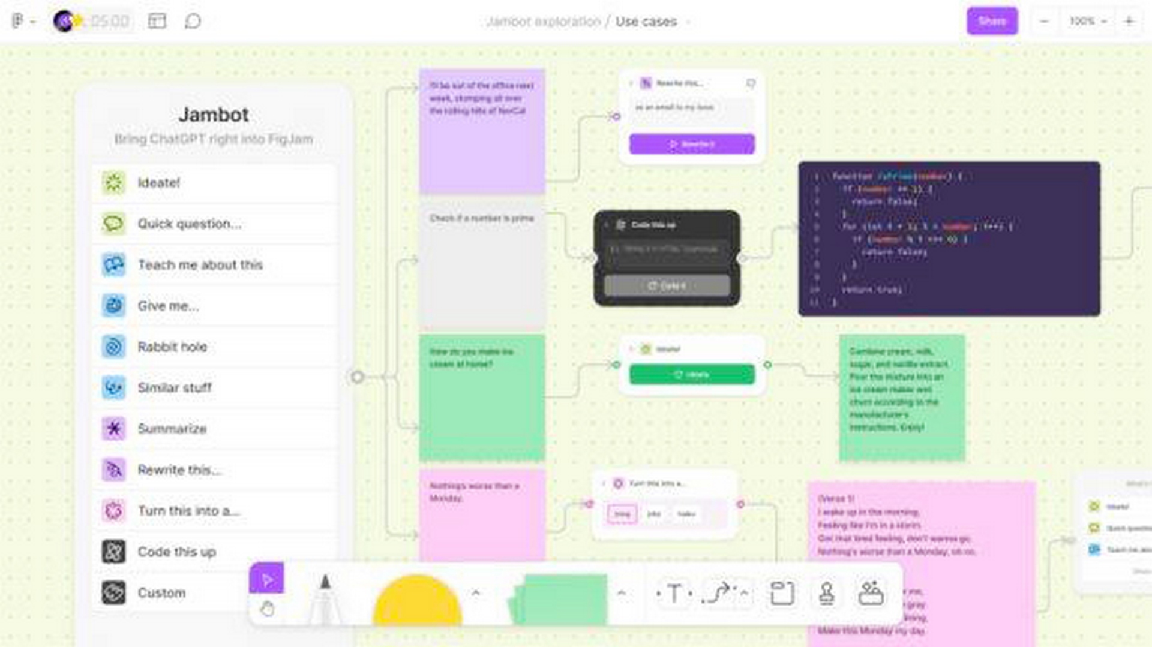The height and width of the screenshot is (647, 1152).
Task: Open the layout panel icon
Action: coord(157,22)
